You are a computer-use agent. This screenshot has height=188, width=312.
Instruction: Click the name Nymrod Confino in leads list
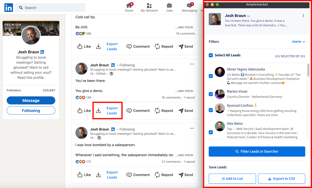pos(240,105)
